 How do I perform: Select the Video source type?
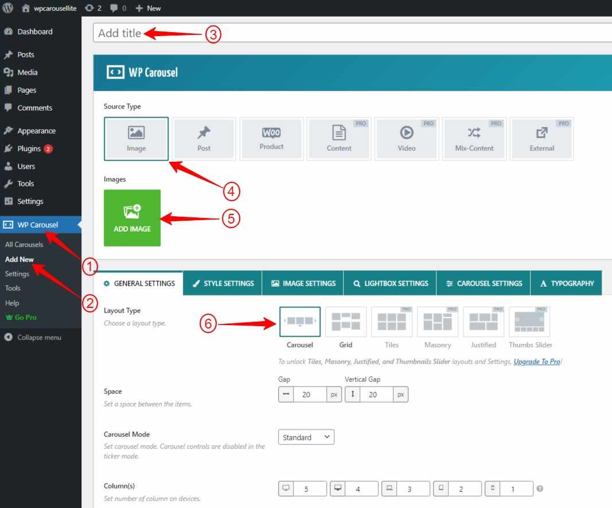coord(406,139)
